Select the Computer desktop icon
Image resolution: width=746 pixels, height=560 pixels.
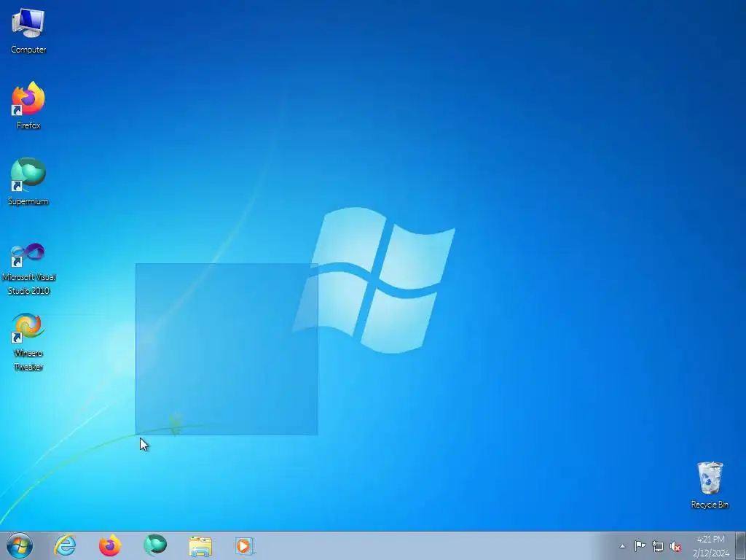point(28,31)
